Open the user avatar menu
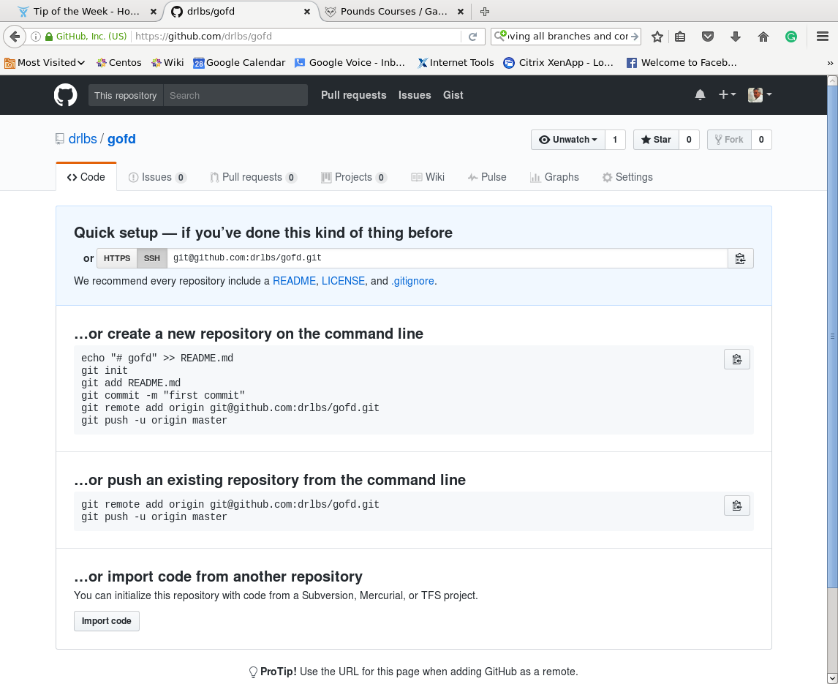This screenshot has height=684, width=838. point(759,95)
